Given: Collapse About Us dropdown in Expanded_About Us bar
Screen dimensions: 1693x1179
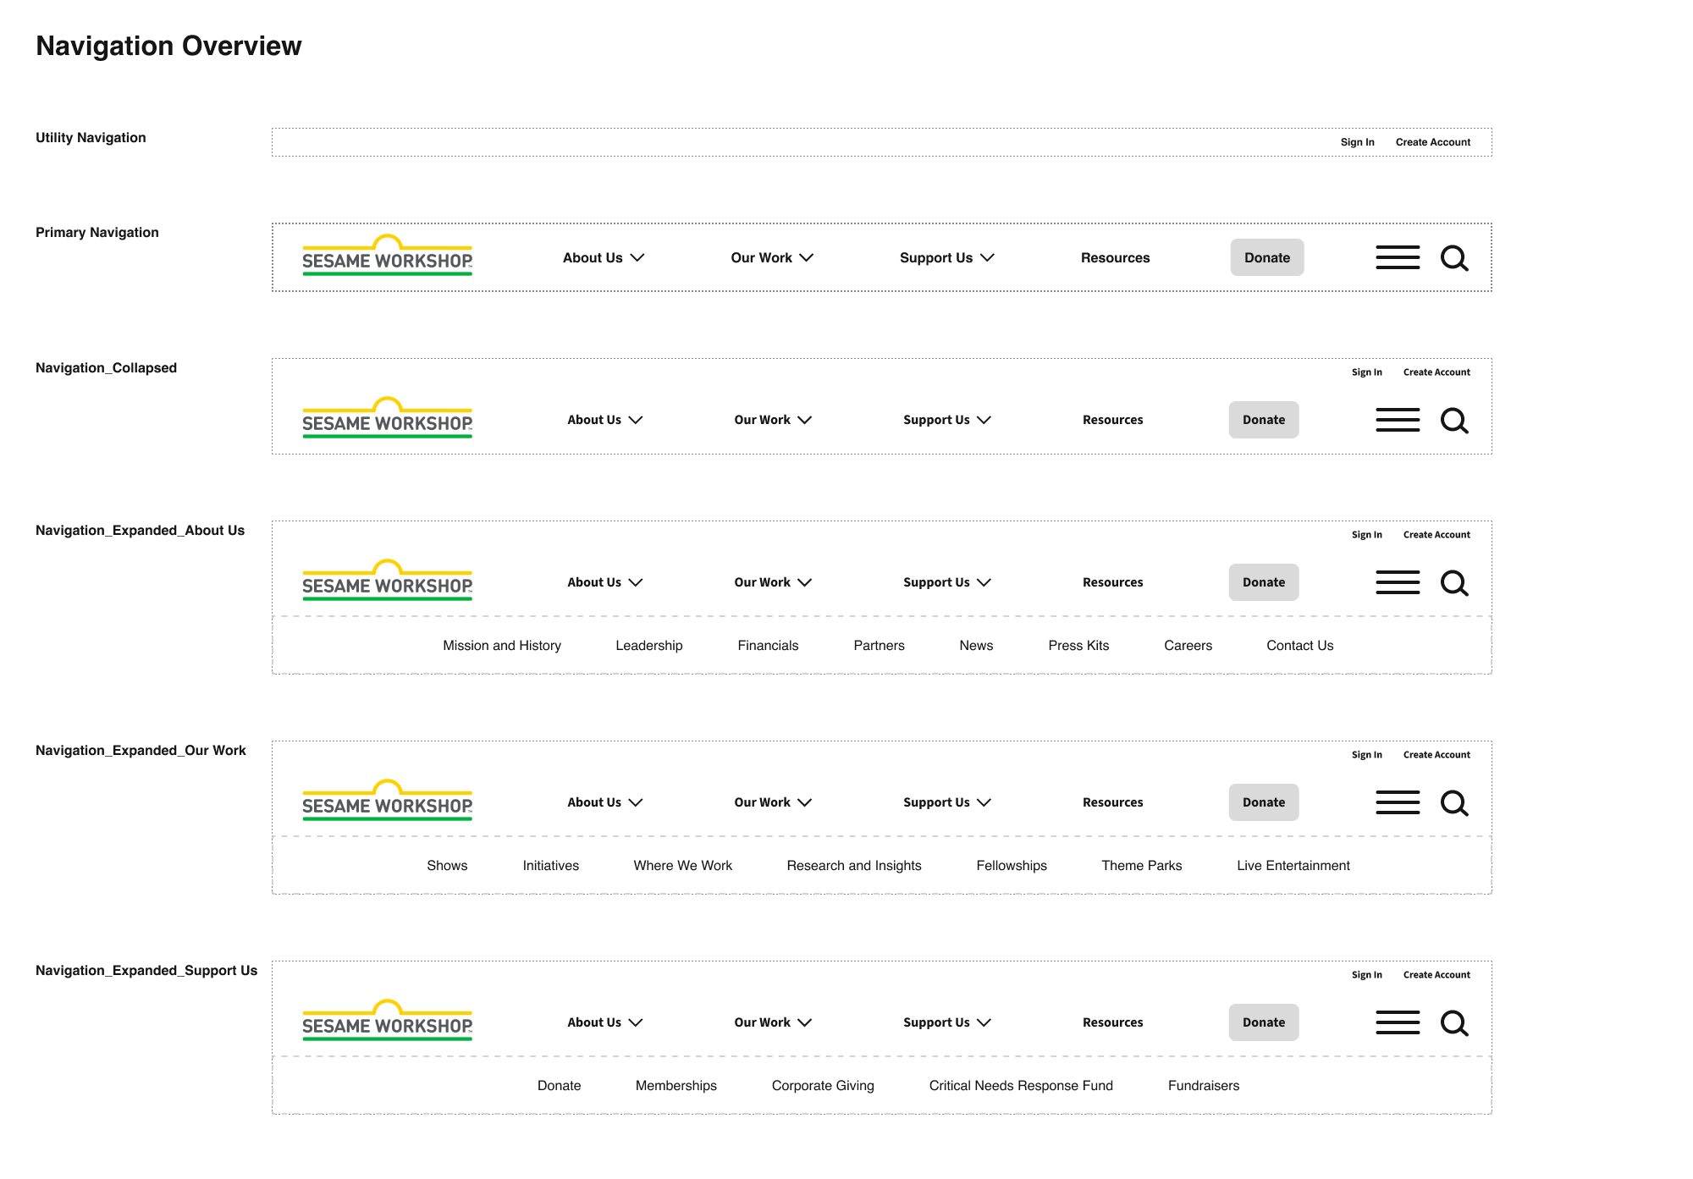Looking at the screenshot, I should coord(605,582).
